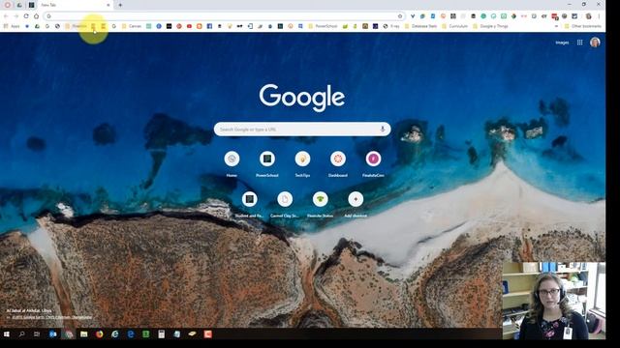Open the Curriculum bookmarks folder
The image size is (620, 348).
(x=455, y=26)
